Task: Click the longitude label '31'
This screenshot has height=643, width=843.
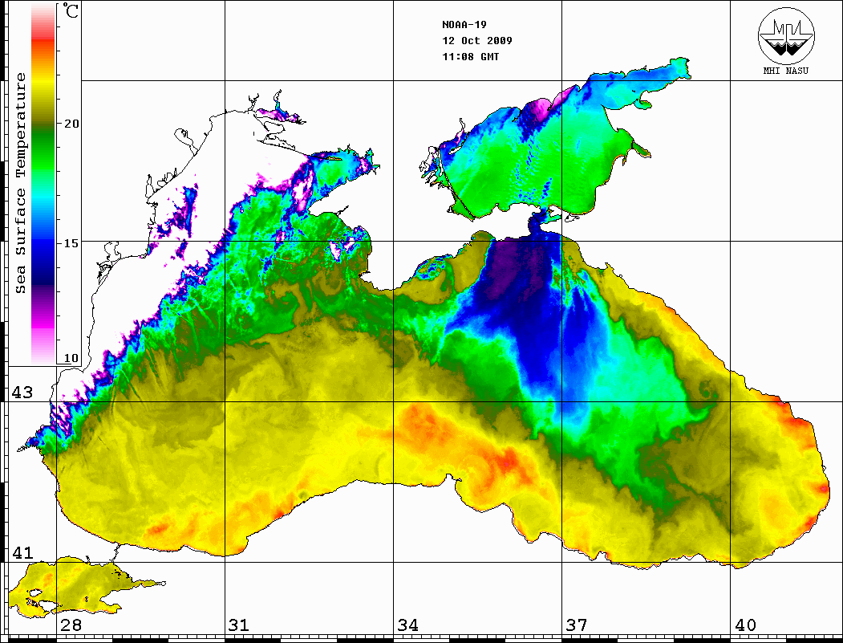Action: click(239, 625)
